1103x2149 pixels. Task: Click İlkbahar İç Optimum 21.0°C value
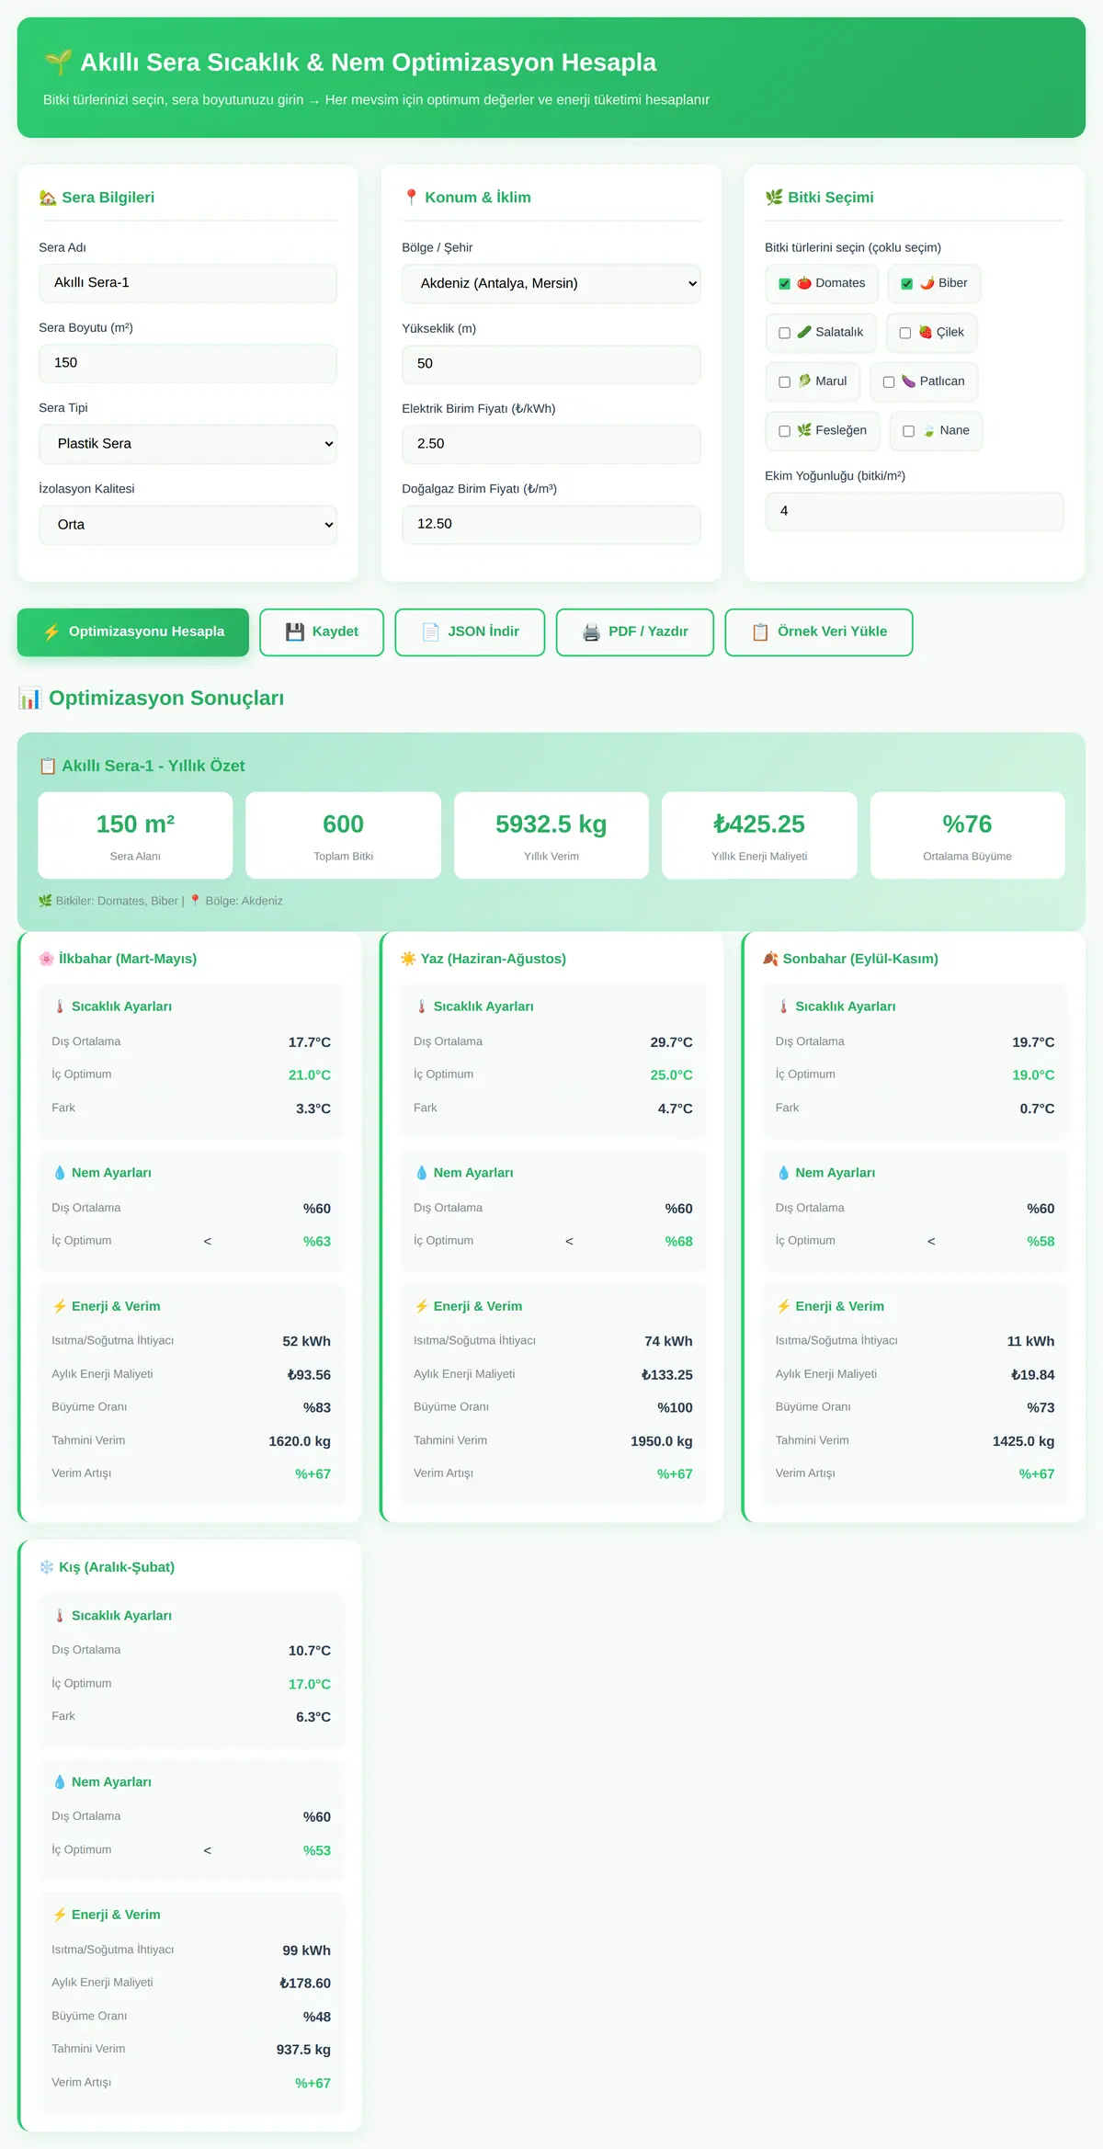point(310,1075)
